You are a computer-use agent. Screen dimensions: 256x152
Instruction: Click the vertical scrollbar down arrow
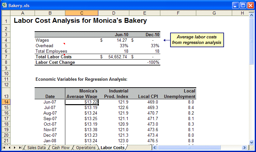point(251,142)
